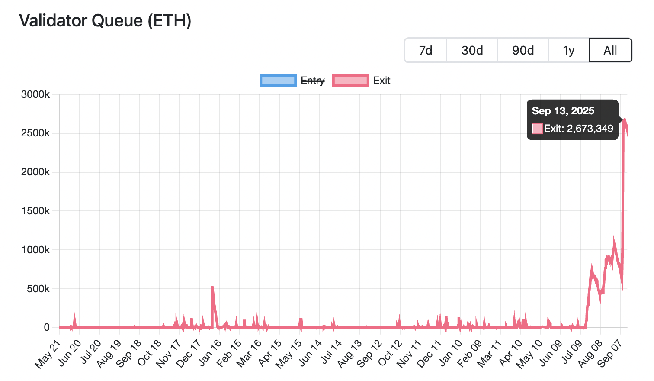Click the currently active All range button
654x381 pixels.
(x=610, y=50)
